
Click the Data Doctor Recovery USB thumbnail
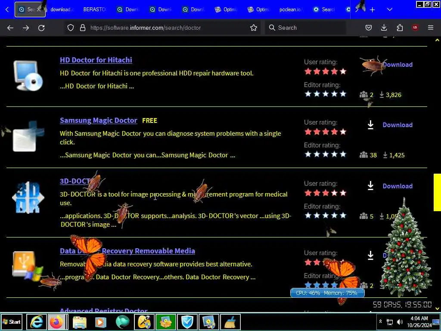tap(28, 266)
